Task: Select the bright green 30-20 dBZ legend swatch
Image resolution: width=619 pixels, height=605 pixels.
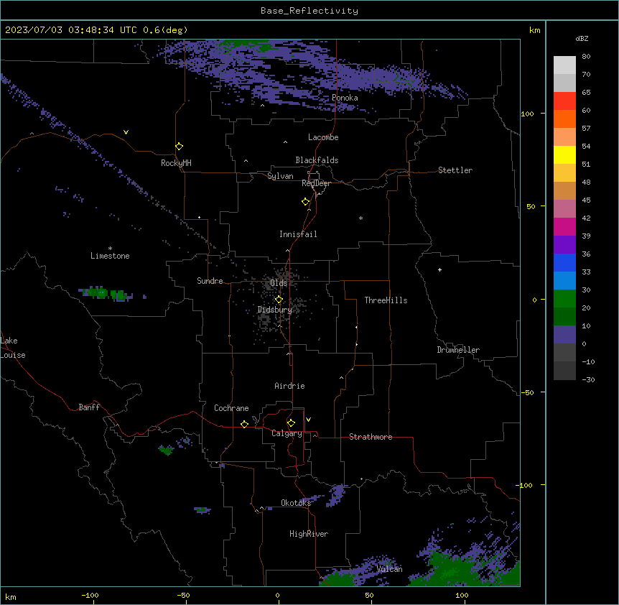Action: pyautogui.click(x=564, y=299)
